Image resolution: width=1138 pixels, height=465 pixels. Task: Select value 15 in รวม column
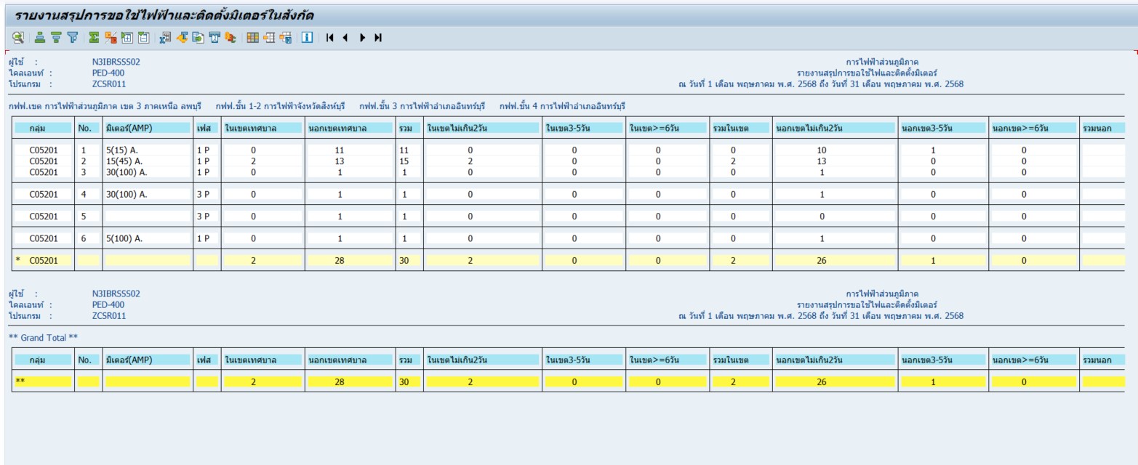[x=409, y=161]
